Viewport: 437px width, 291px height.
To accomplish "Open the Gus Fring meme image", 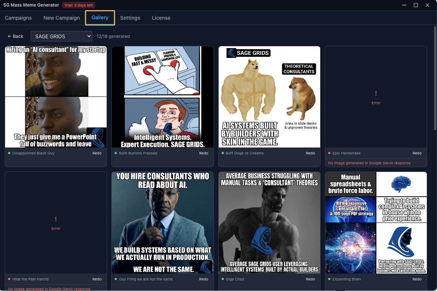I will point(162,223).
